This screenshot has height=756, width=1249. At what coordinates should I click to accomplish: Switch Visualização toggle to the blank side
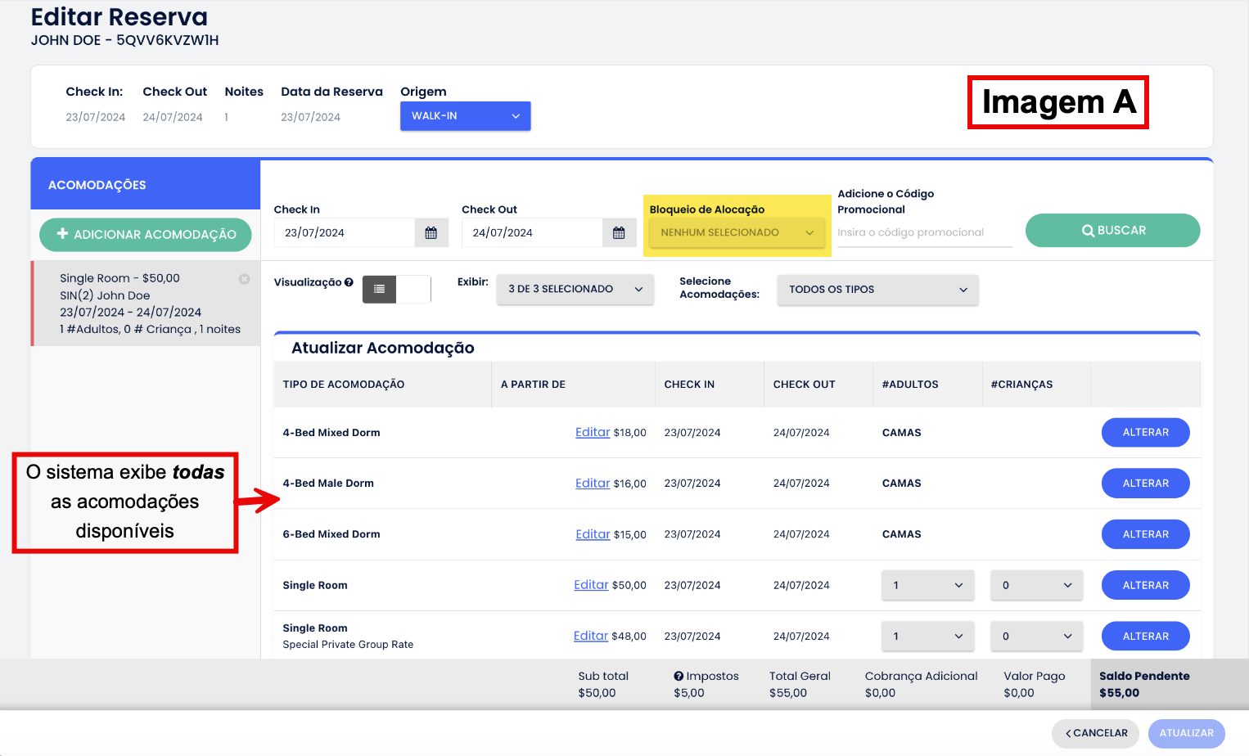[413, 289]
